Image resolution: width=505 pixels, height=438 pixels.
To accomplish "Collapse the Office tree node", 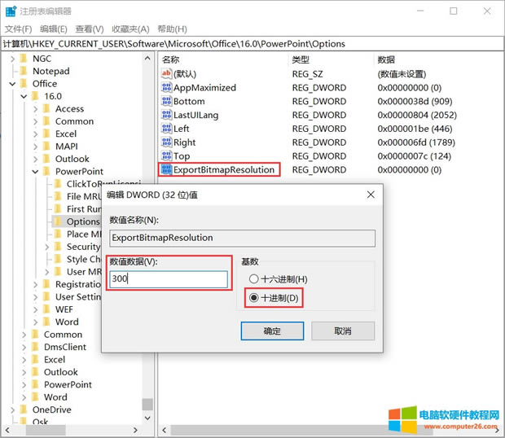I will (x=12, y=84).
